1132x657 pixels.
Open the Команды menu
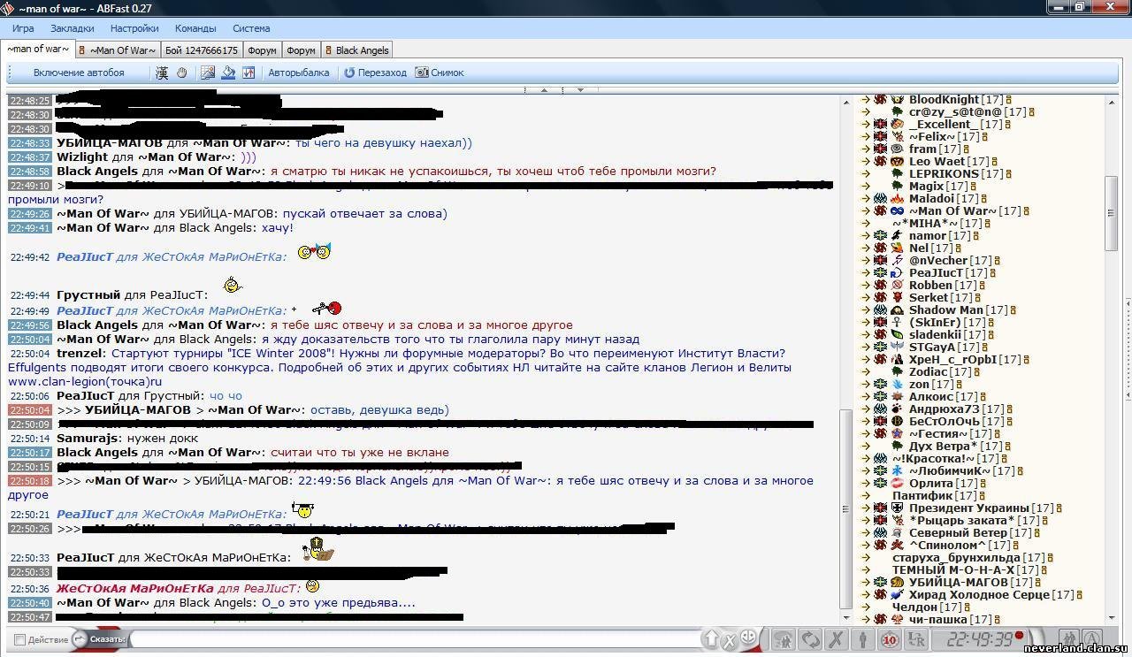click(195, 28)
